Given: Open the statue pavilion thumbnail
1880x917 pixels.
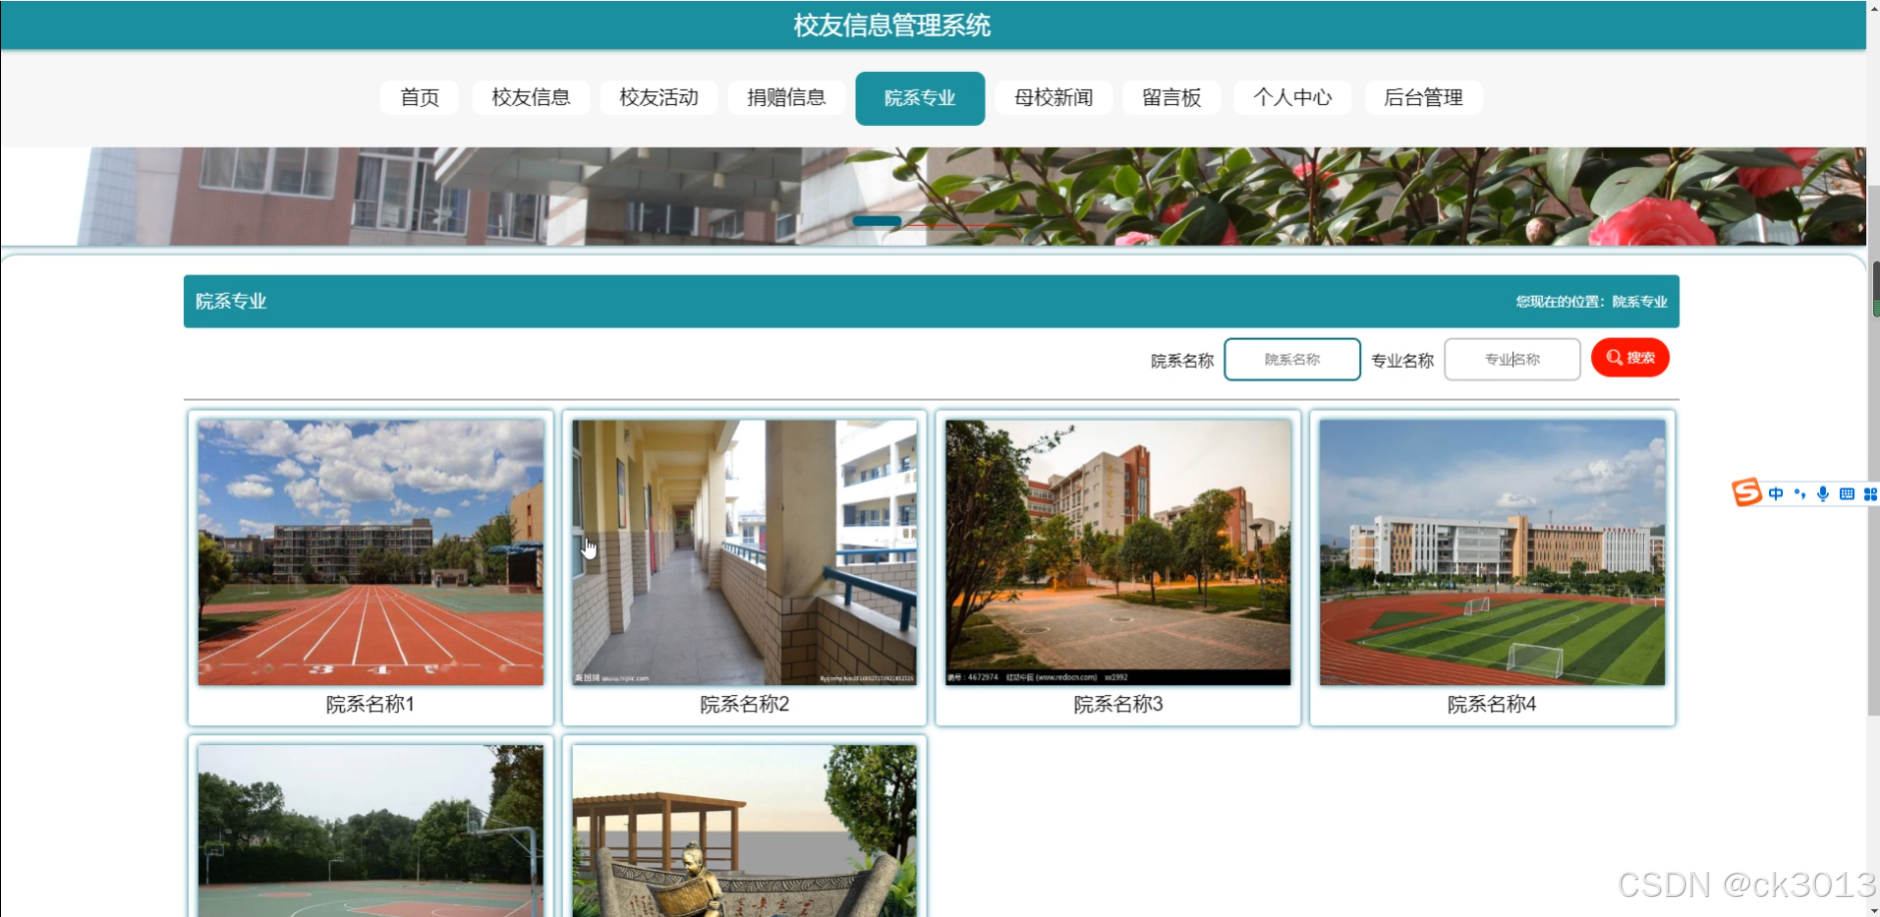Looking at the screenshot, I should [x=745, y=831].
